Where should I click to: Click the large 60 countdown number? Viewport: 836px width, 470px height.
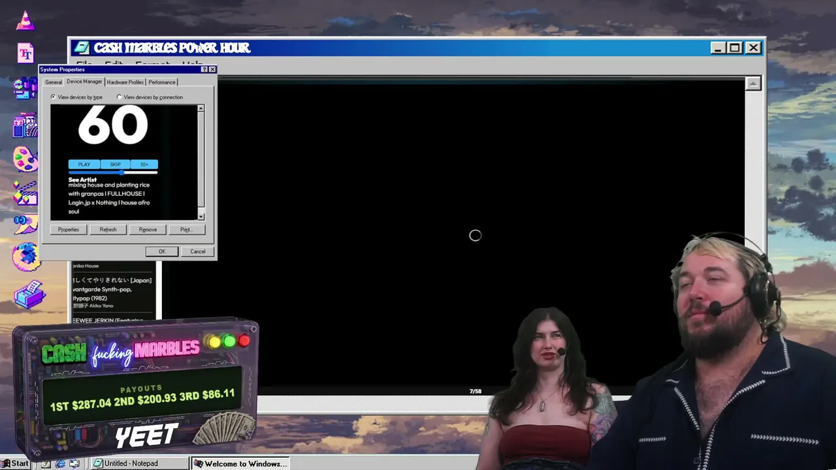tap(113, 125)
